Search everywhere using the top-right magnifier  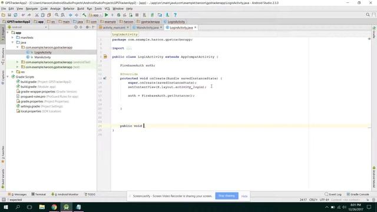(x=368, y=15)
